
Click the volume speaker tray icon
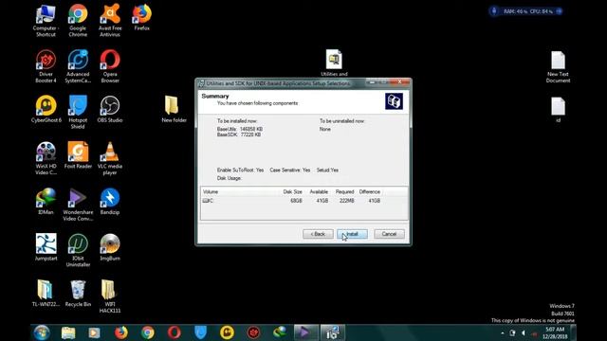[x=524, y=332]
